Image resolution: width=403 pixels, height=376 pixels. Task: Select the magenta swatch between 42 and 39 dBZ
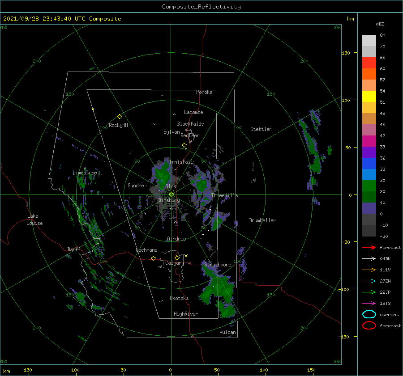(369, 141)
